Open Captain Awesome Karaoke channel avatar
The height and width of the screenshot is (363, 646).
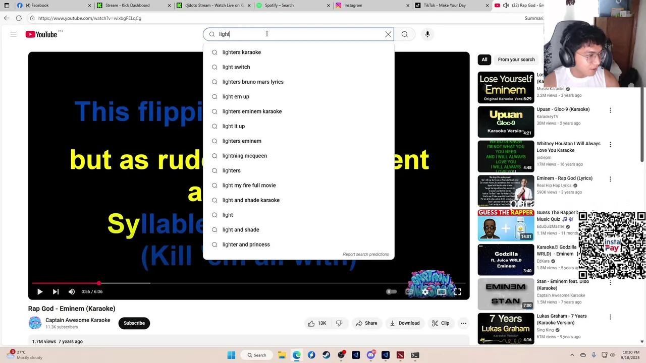(35, 323)
